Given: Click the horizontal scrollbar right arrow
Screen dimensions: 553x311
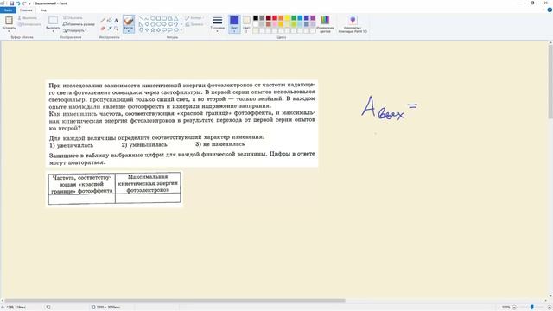Looking at the screenshot, I should tap(545, 301).
